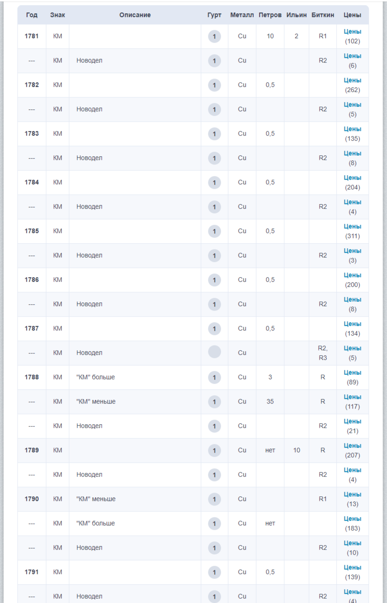Click the Гурт badge in the 1782 row
Image resolution: width=387 pixels, height=603 pixels.
(x=214, y=85)
